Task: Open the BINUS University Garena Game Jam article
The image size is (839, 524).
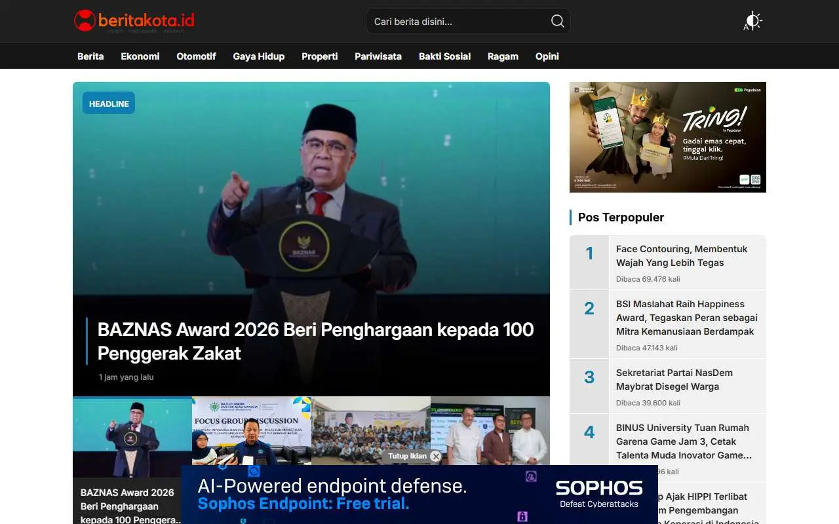Action: (684, 441)
